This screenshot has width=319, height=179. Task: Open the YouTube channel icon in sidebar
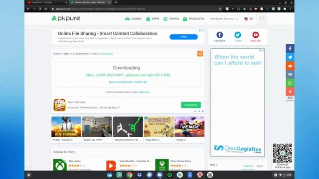click(x=256, y=35)
